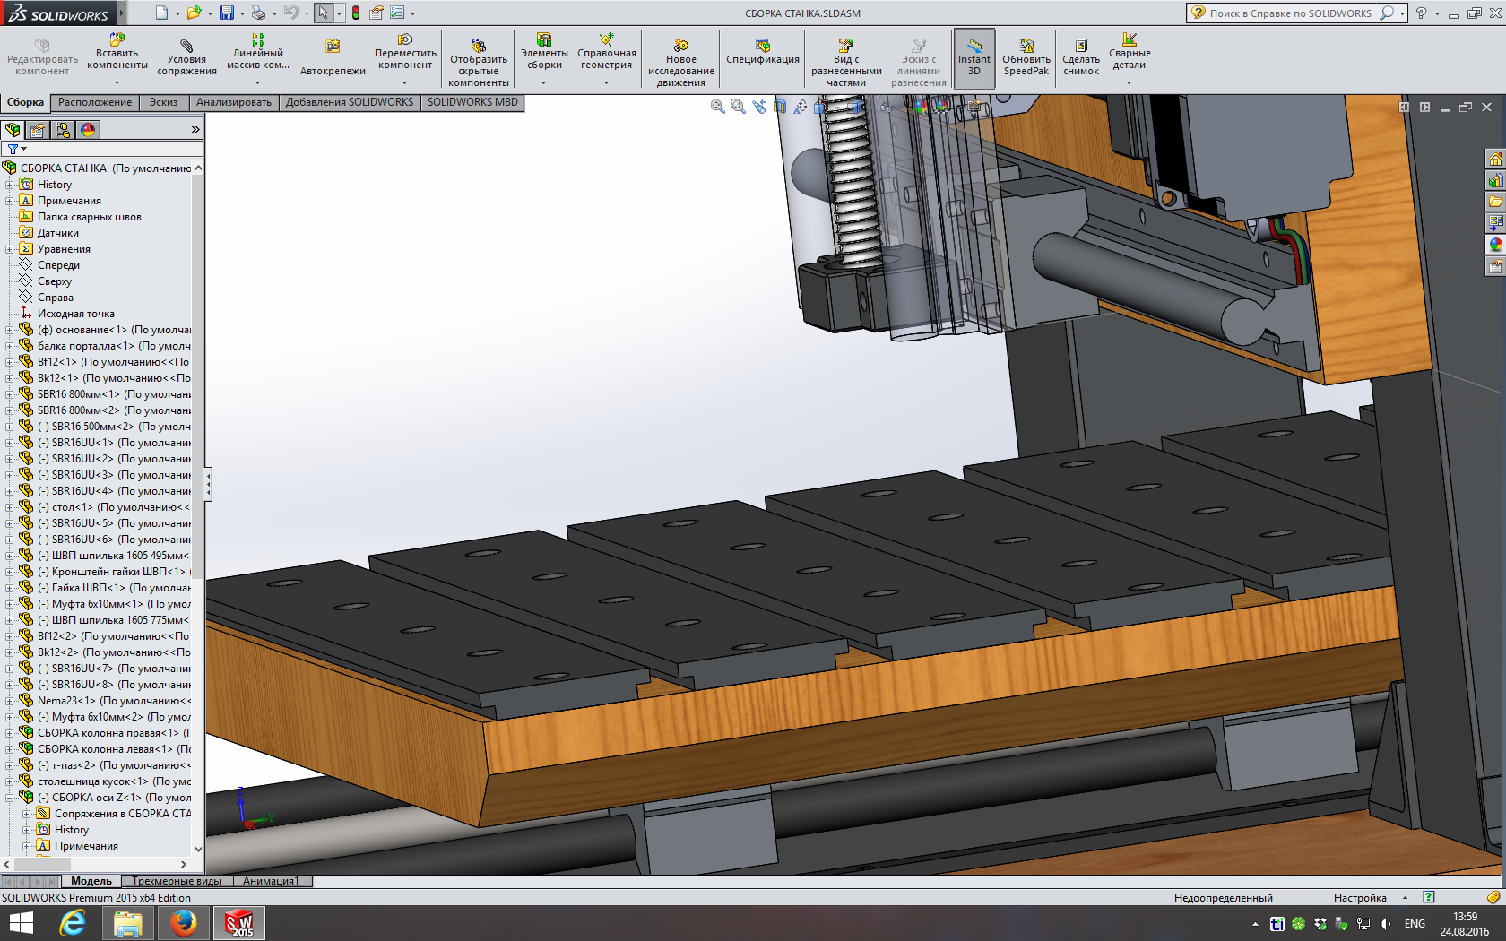
Task: Click the Take Snapshot icon (Сделать снимок)
Action: pos(1081,46)
